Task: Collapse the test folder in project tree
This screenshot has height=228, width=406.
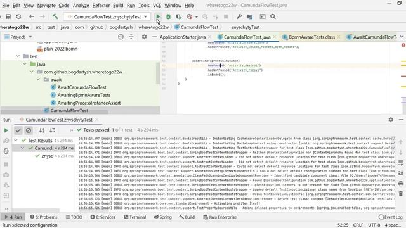Action: click(x=18, y=56)
